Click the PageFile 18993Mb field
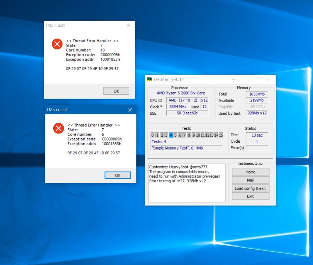 257,107
